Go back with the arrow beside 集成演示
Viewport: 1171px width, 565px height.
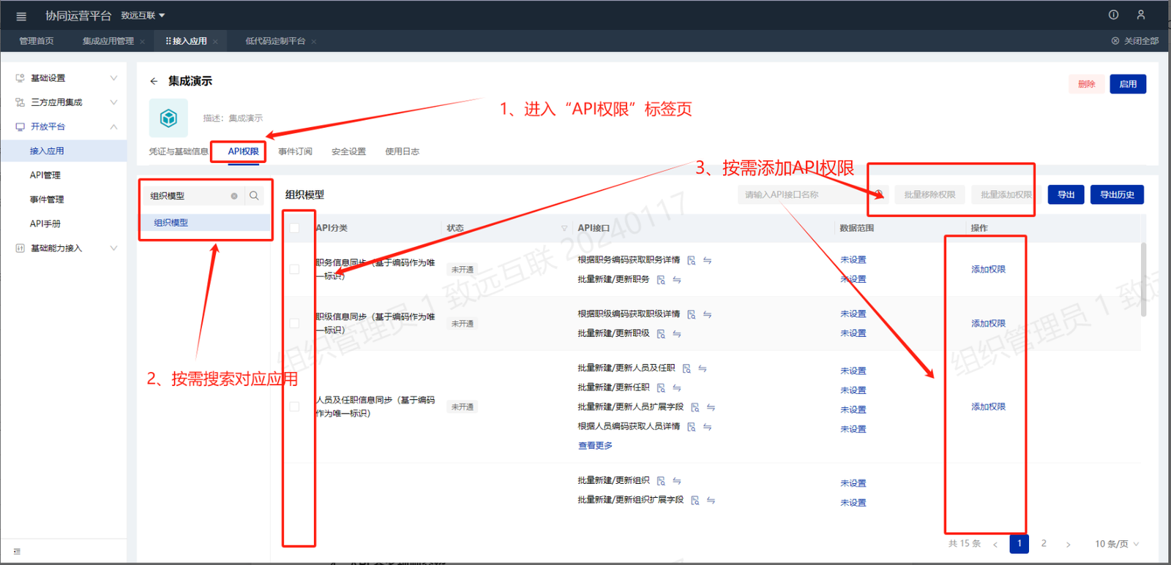click(x=154, y=81)
